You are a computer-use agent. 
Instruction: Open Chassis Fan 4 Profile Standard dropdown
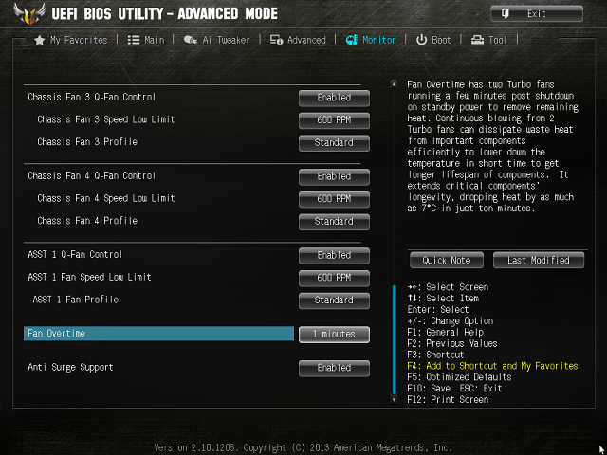334,222
